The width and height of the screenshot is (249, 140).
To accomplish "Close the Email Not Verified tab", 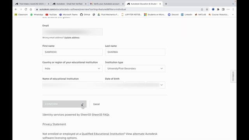I will 86,4.
